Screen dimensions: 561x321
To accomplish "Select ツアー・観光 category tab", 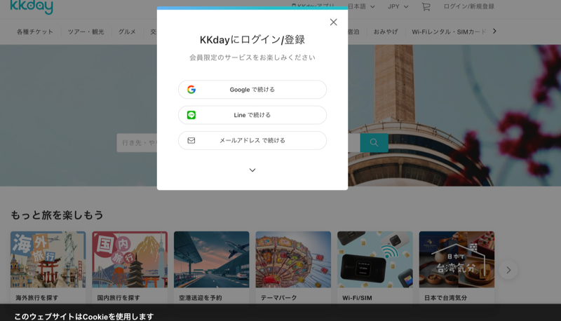I will (x=86, y=32).
